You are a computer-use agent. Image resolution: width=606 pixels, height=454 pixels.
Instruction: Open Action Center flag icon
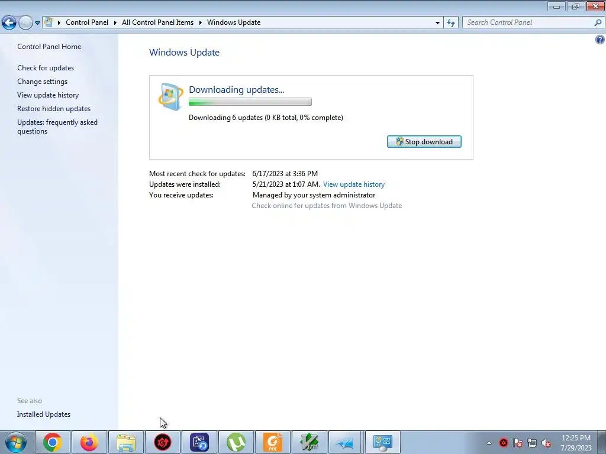518,443
